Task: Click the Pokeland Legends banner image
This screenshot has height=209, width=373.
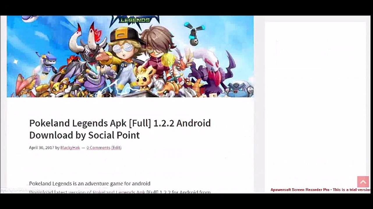Action: [130, 56]
